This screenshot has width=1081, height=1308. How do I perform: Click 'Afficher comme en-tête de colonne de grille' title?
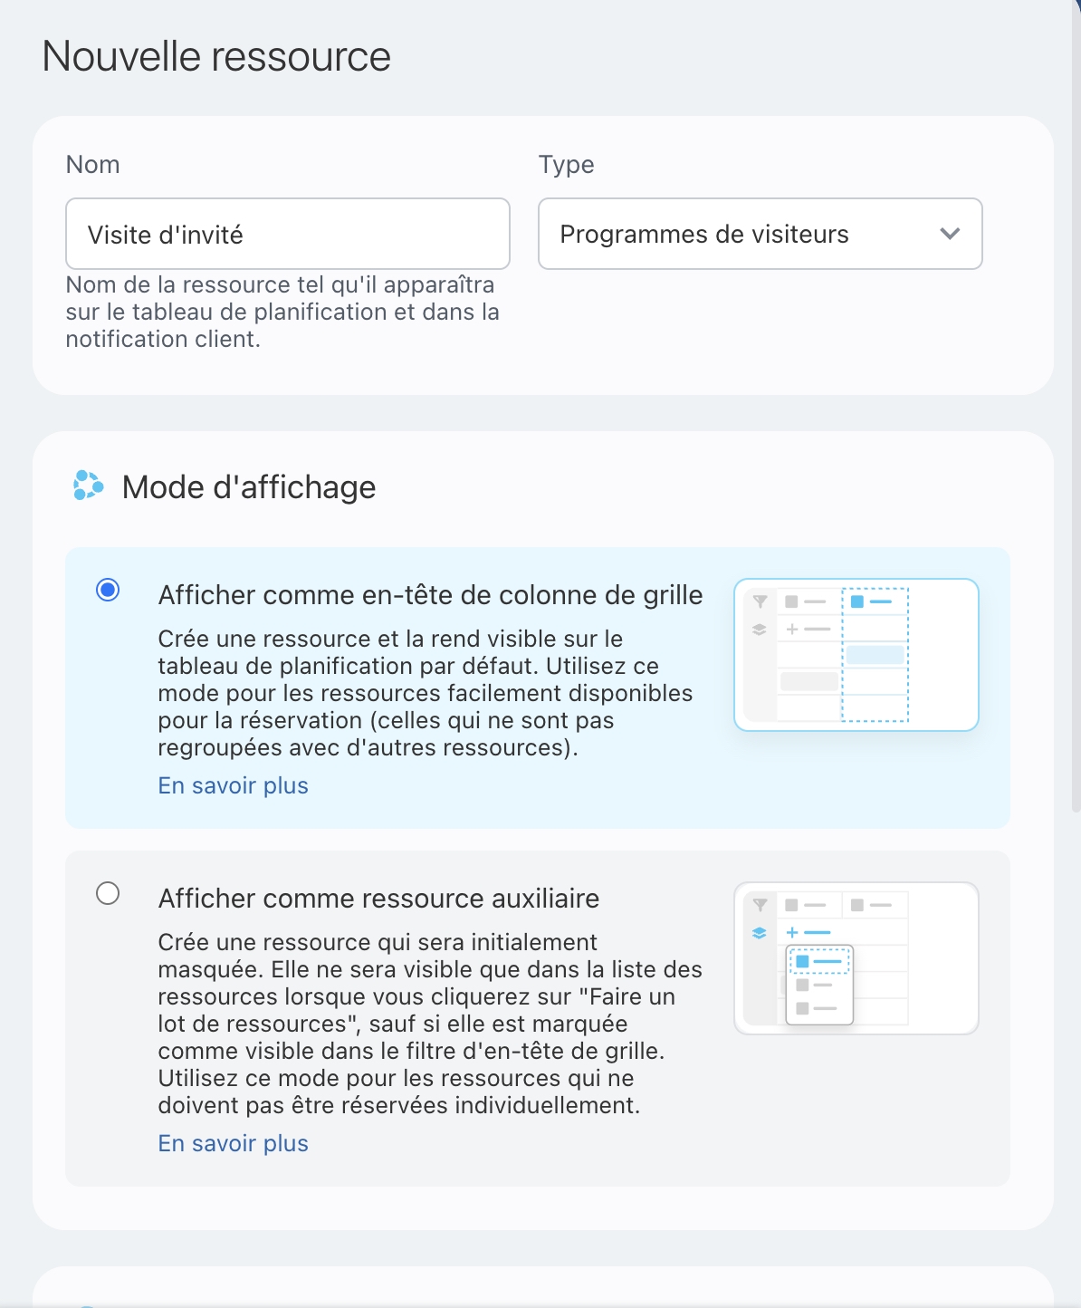(430, 595)
